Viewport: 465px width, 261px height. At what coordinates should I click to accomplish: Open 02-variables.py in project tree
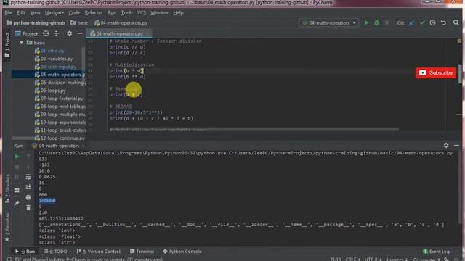point(54,59)
